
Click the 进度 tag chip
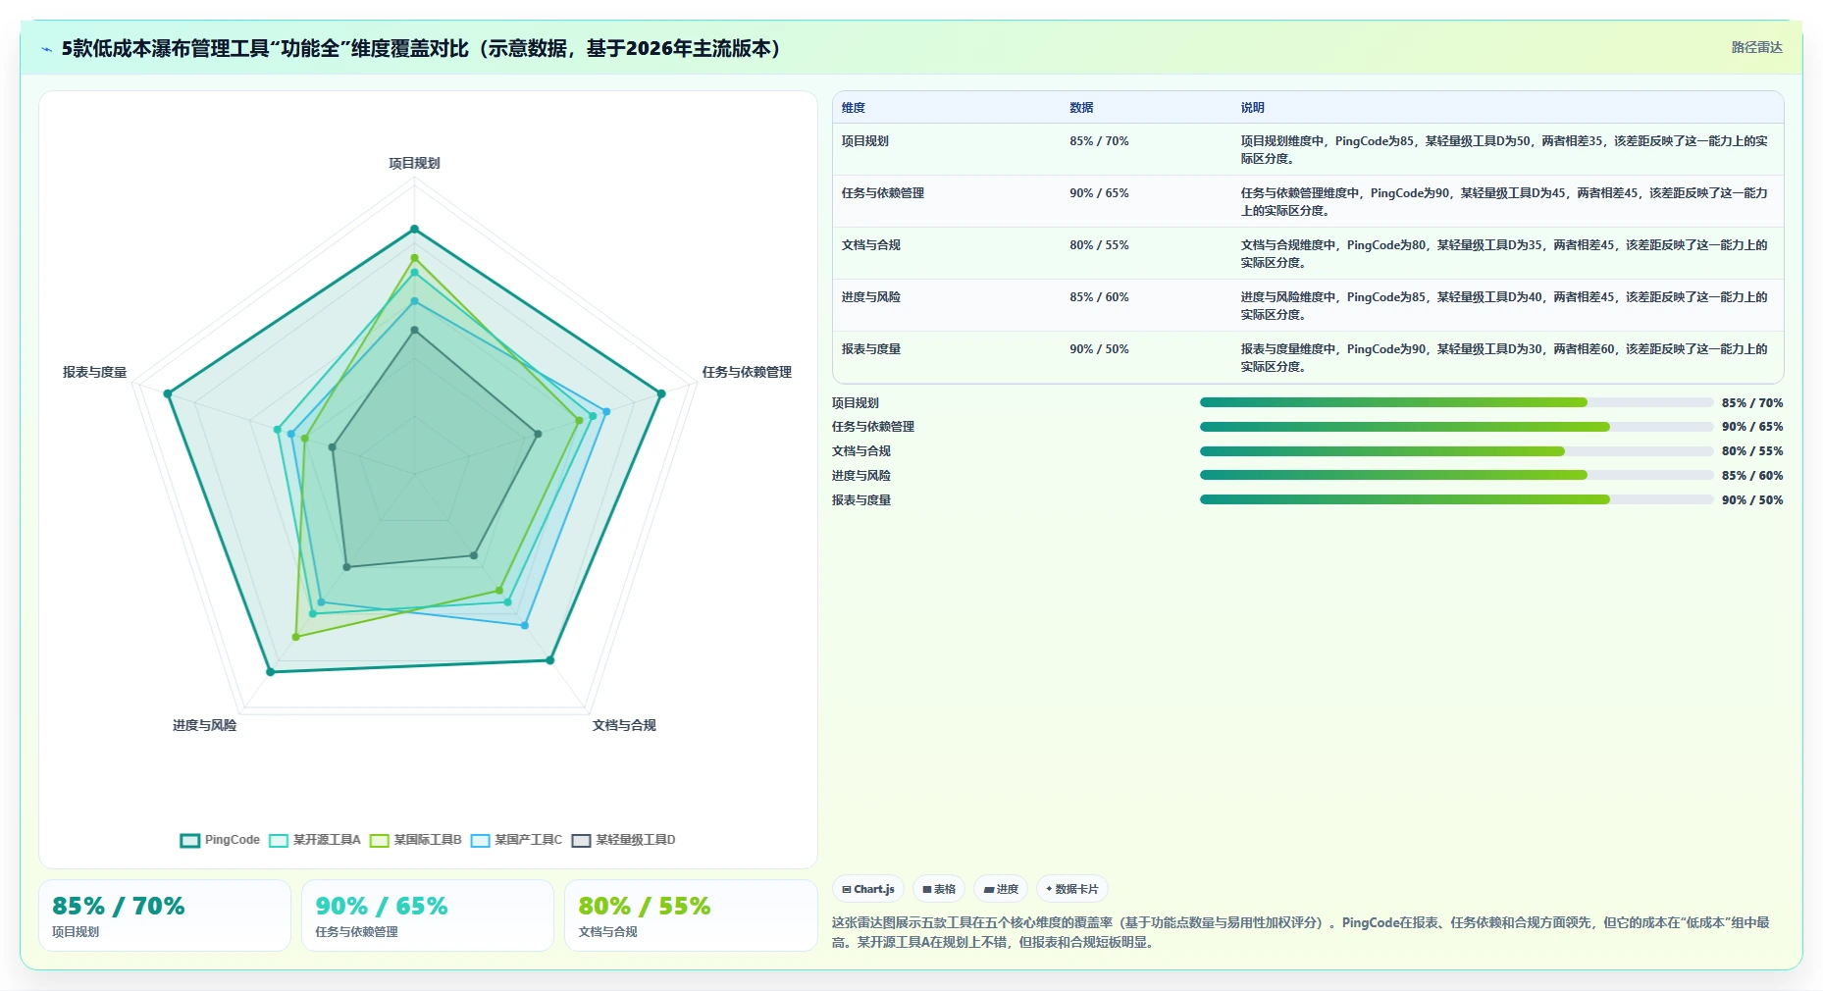(1001, 889)
